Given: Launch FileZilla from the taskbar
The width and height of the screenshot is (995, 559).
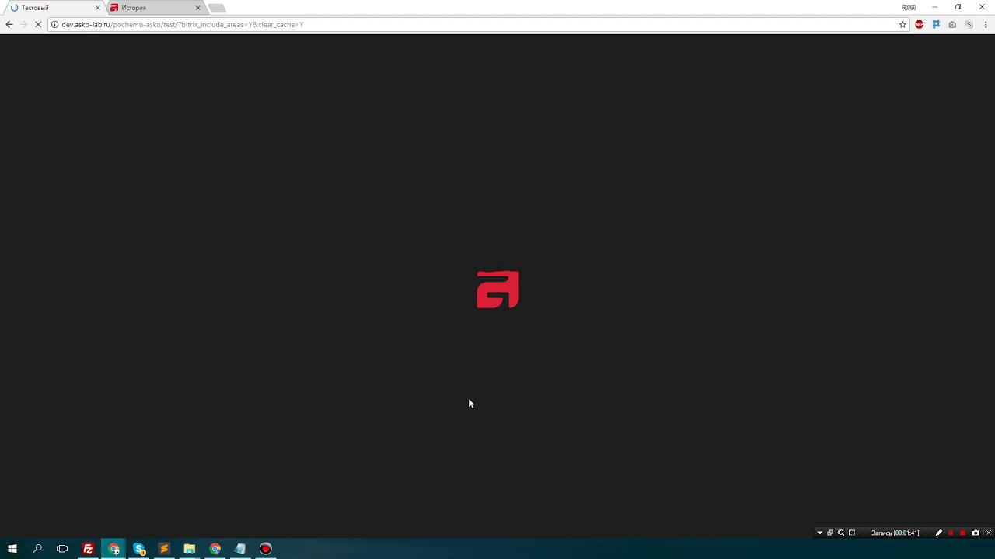Looking at the screenshot, I should coord(88,549).
